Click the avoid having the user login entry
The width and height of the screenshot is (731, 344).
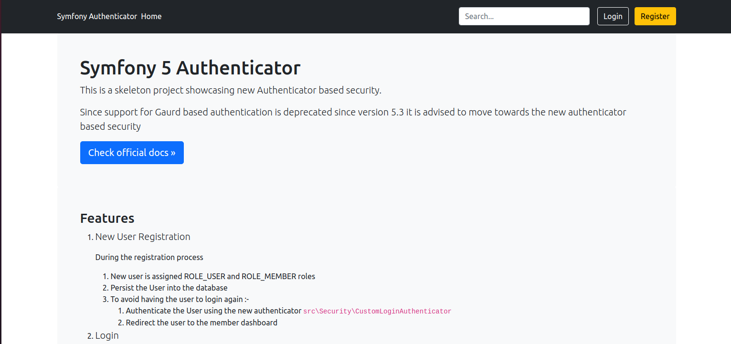point(180,299)
